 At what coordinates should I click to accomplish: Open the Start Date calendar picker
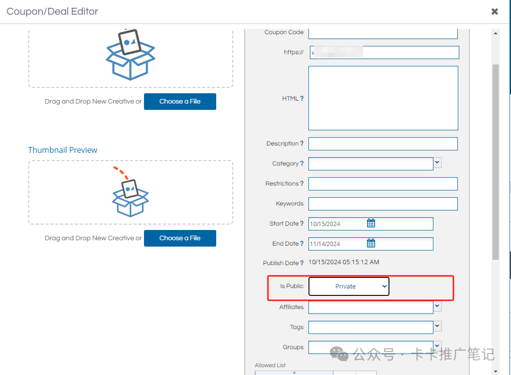point(371,224)
